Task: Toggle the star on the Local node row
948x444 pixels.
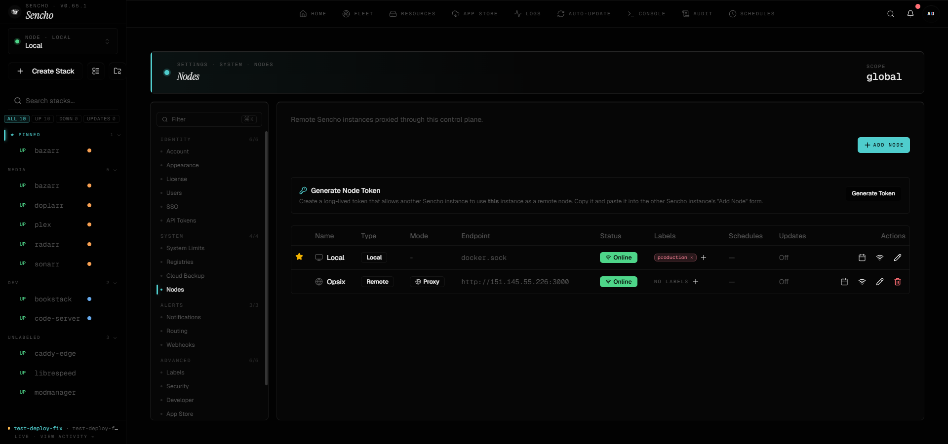Action: click(299, 257)
